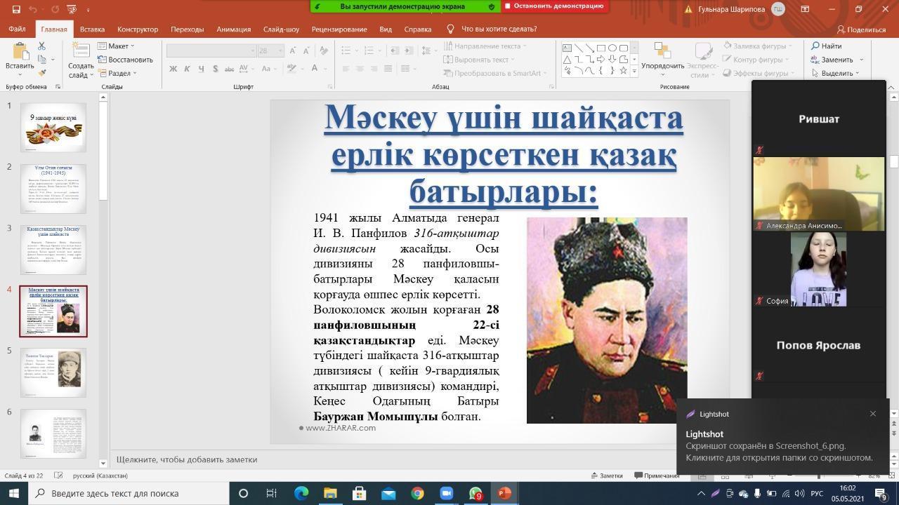Select the oval shape in shapes gallery

(612, 48)
